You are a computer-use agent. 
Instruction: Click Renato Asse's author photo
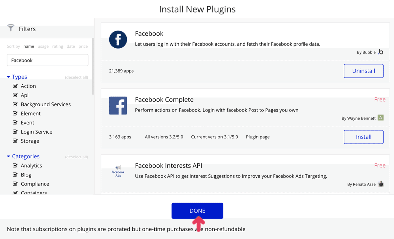pyautogui.click(x=381, y=184)
